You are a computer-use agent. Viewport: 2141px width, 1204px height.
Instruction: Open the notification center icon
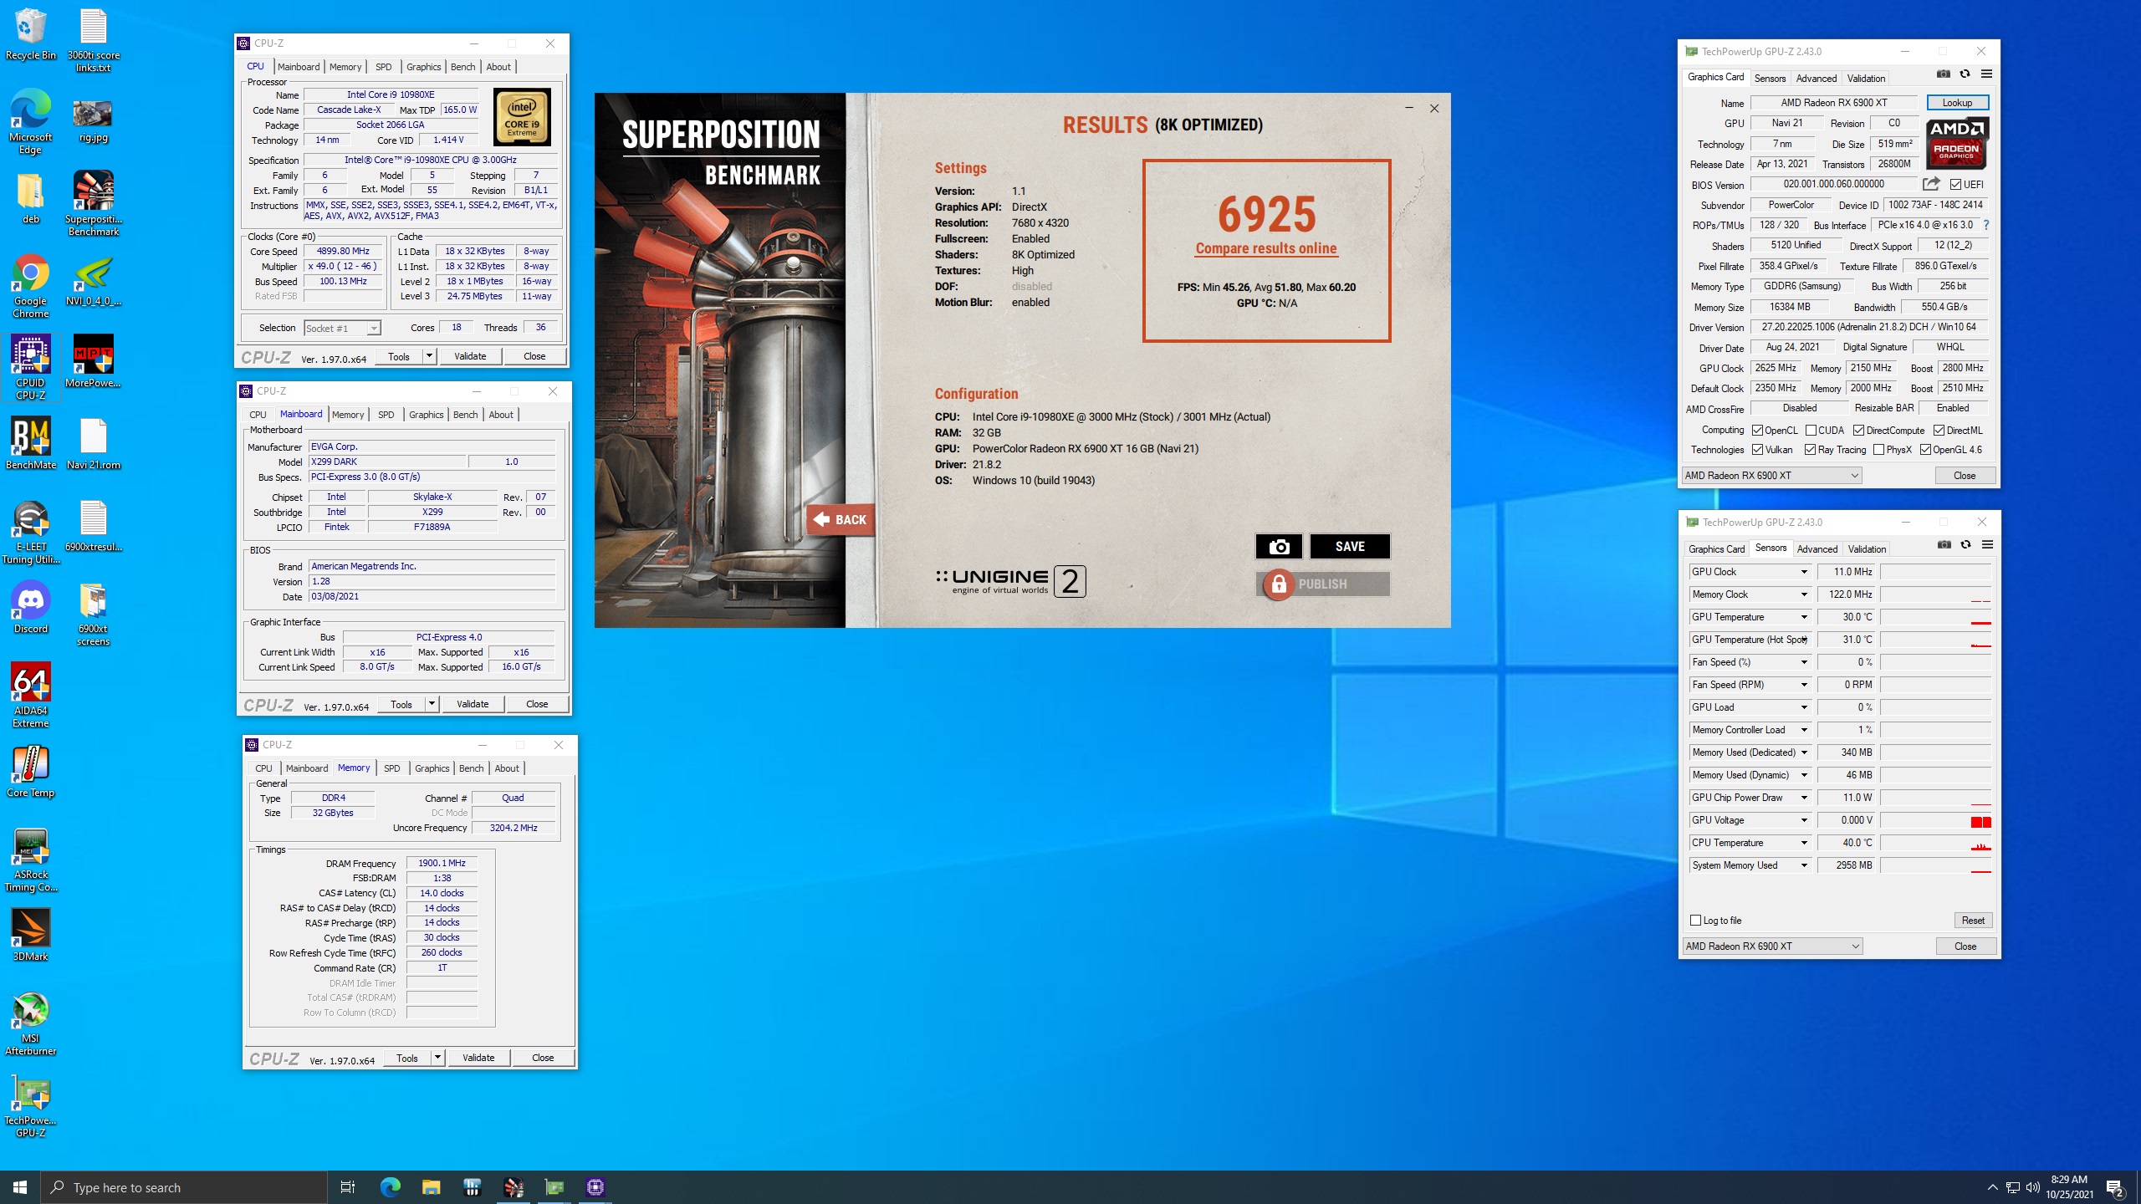pos(2115,1187)
